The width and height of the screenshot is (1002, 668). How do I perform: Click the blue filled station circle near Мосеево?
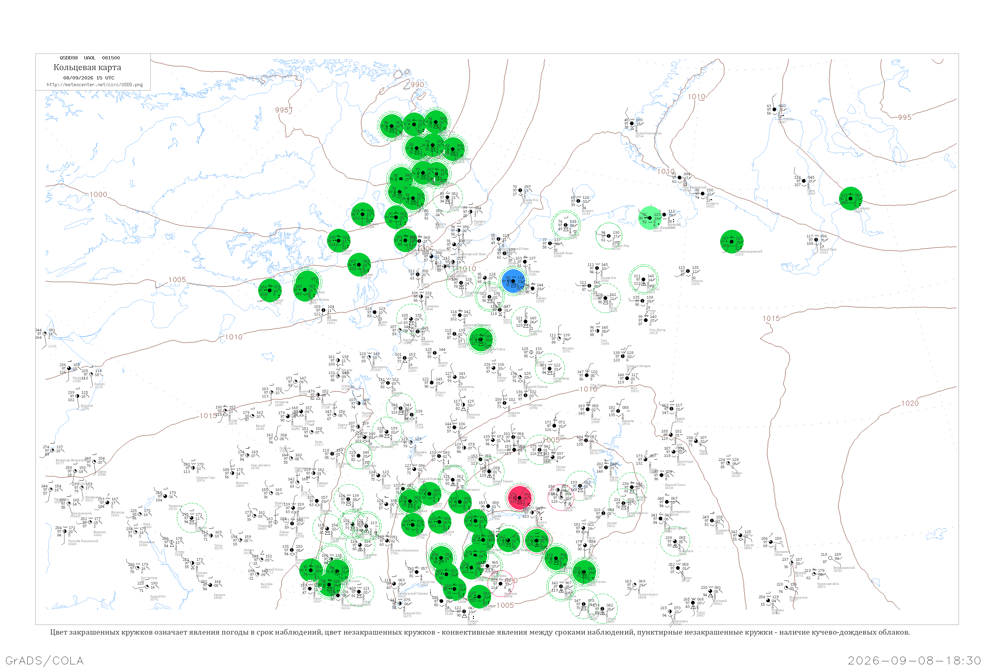(514, 281)
